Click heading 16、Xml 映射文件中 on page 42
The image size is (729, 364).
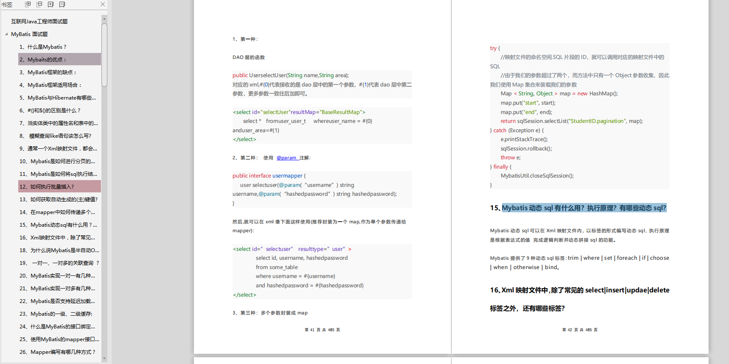tap(580, 299)
